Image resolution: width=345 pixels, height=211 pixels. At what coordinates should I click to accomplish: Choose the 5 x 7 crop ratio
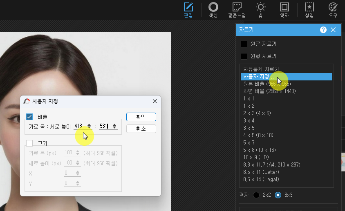tap(287, 143)
